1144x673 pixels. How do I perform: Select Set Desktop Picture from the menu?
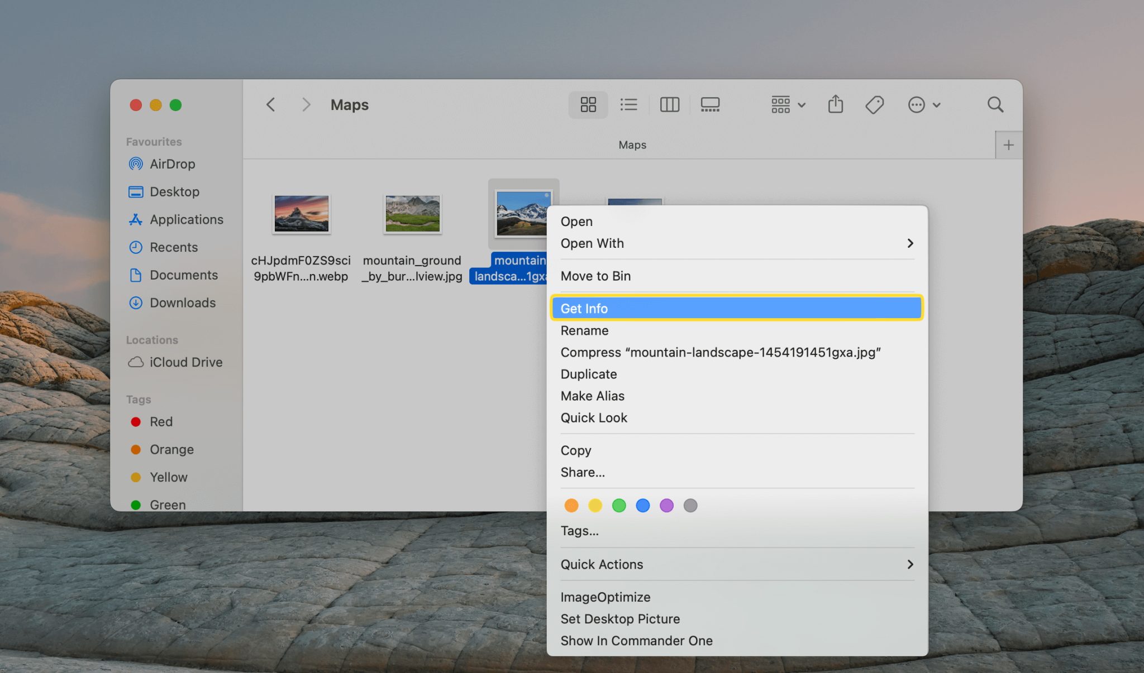[x=620, y=618]
